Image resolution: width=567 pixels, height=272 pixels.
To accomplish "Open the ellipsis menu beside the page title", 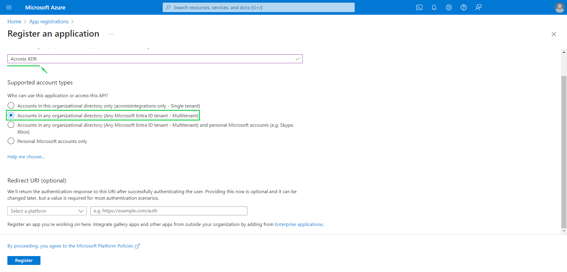I will pyautogui.click(x=111, y=34).
